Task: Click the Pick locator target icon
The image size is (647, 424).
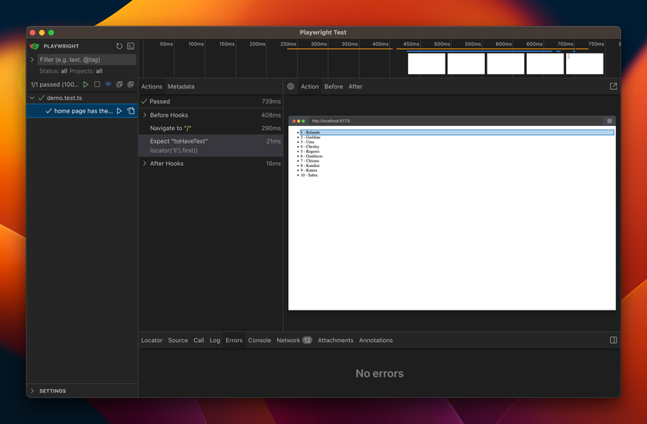Action: point(291,87)
